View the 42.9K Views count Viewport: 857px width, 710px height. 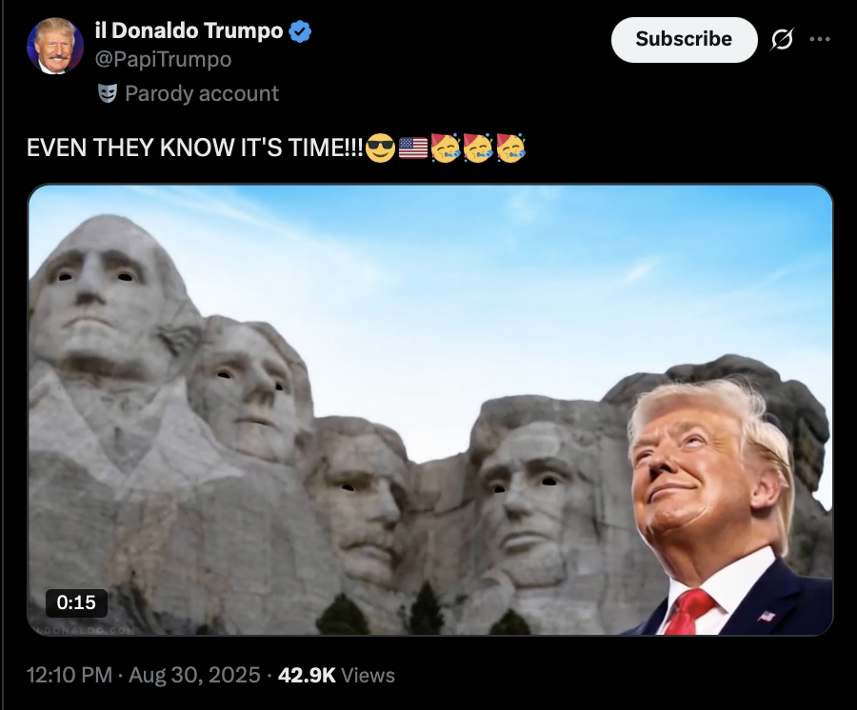pos(336,675)
